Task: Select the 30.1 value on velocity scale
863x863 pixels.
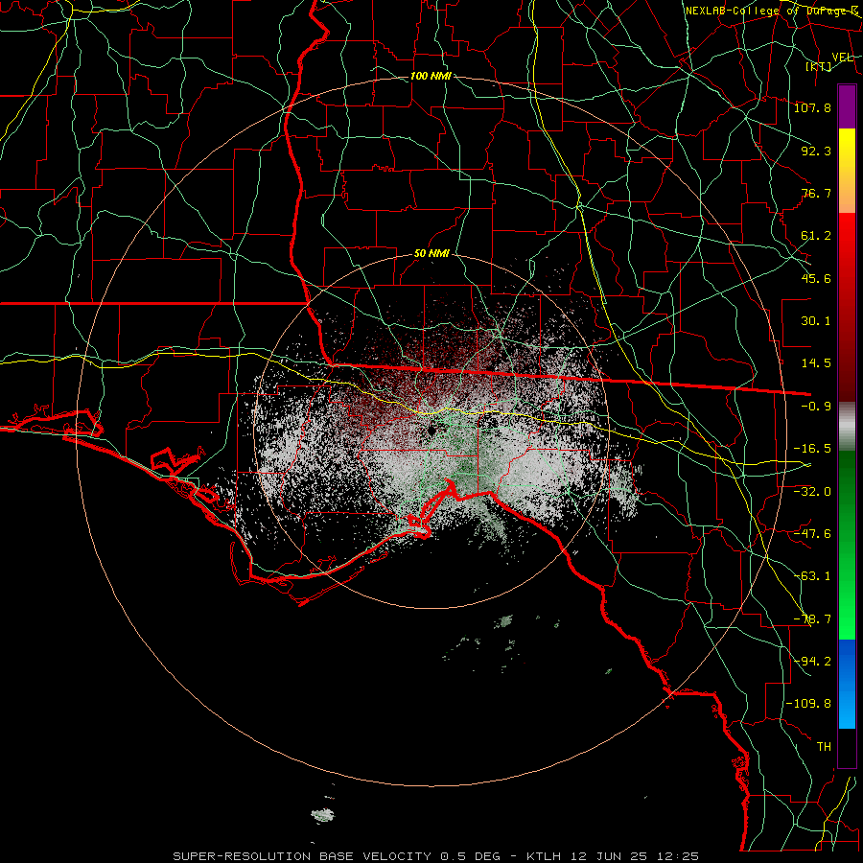Action: point(816,321)
